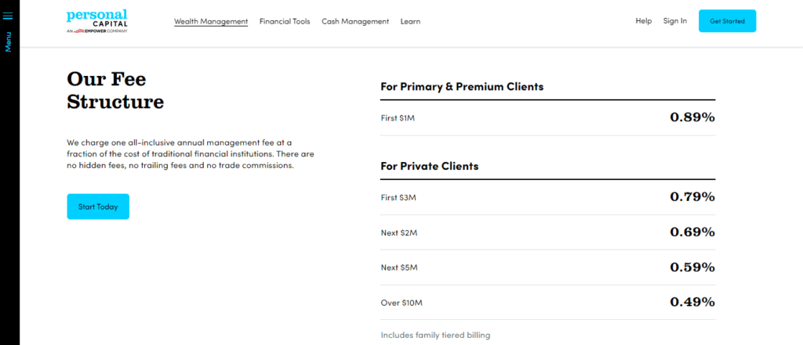Click the Over $10M 0.49% row
This screenshot has height=345, width=803.
(x=548, y=303)
